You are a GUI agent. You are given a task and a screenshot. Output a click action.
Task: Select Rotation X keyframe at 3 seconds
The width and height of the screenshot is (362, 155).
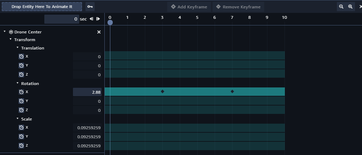[163, 92]
